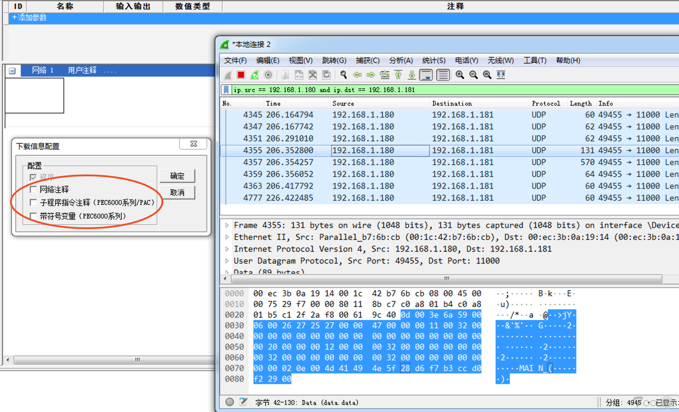Click the display filter bookmark icon
Viewport: 679px width, 412px height.
[x=226, y=90]
